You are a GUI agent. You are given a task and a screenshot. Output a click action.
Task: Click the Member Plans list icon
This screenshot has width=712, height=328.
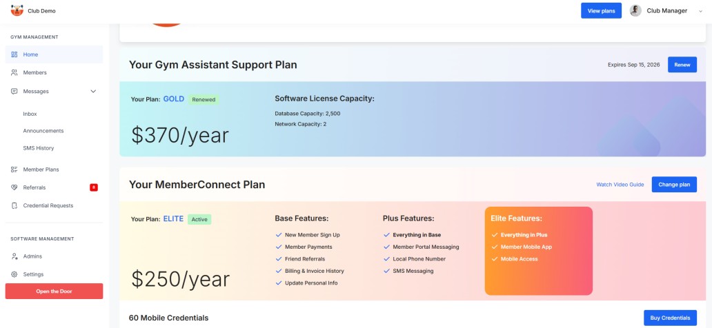point(14,170)
